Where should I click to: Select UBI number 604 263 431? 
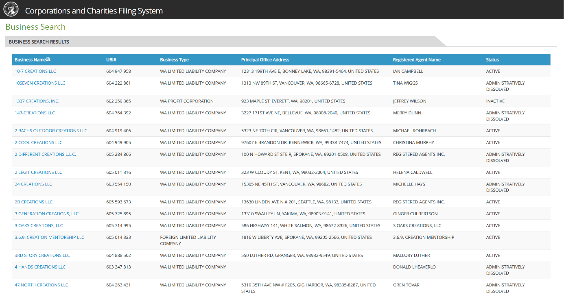pos(118,285)
